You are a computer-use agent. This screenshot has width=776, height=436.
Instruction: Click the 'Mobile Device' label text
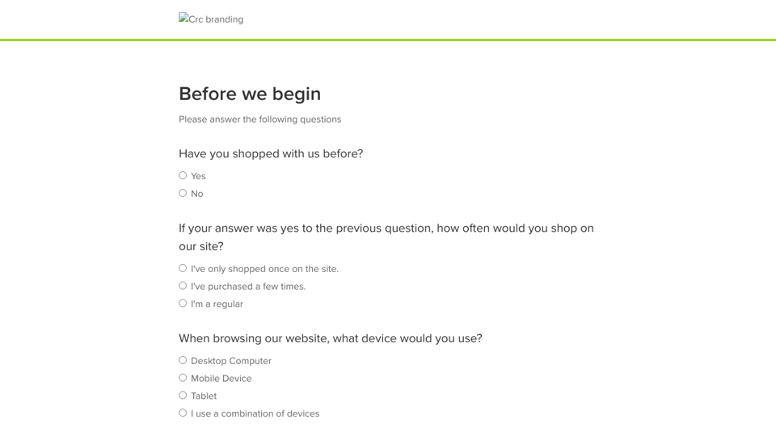221,379
